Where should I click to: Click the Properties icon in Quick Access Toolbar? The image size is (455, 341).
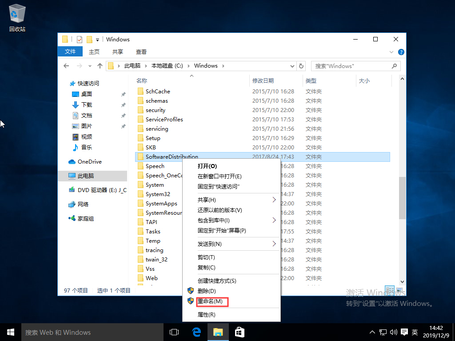coord(79,39)
